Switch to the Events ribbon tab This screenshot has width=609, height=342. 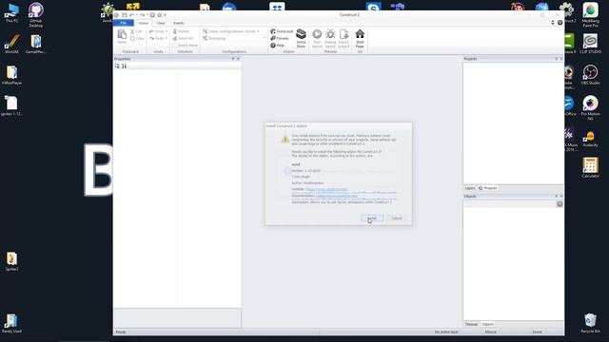click(179, 23)
